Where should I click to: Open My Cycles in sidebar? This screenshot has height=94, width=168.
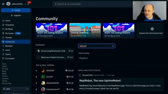pyautogui.click(x=16, y=33)
